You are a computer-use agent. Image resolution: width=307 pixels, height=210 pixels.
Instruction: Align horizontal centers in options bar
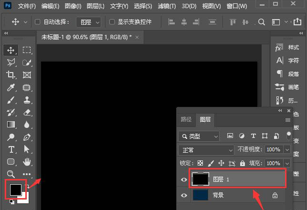(x=184, y=22)
